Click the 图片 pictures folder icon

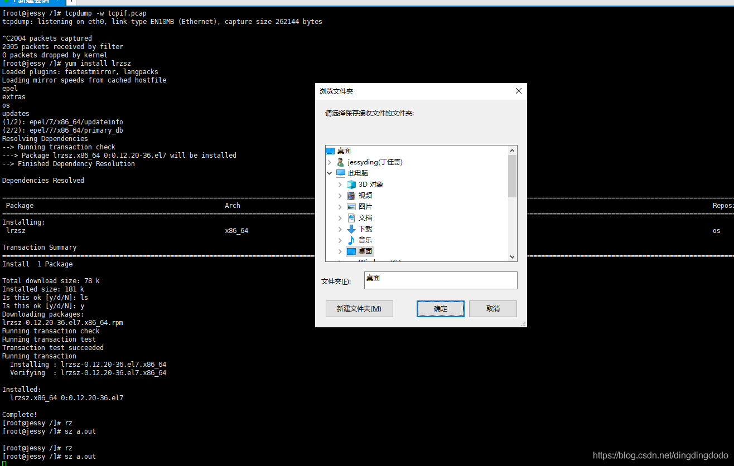click(351, 207)
